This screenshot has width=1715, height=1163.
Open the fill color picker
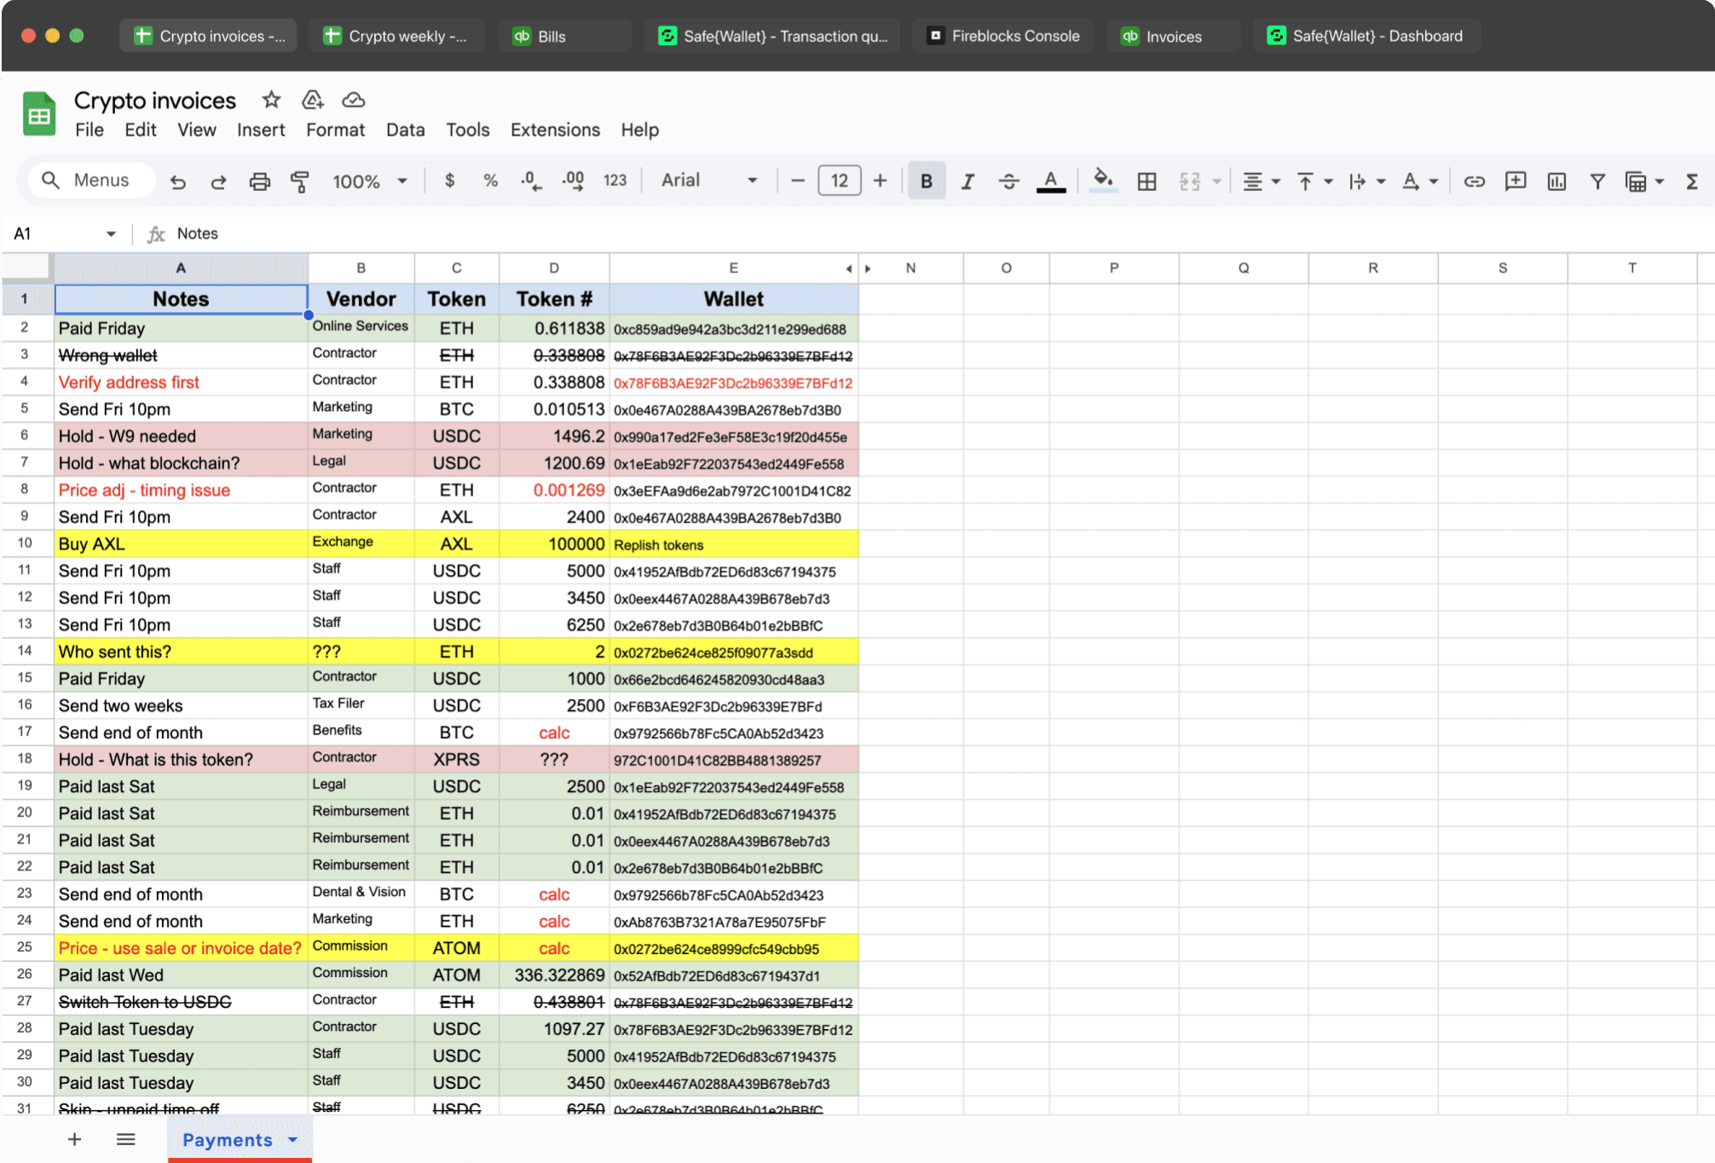click(1103, 181)
